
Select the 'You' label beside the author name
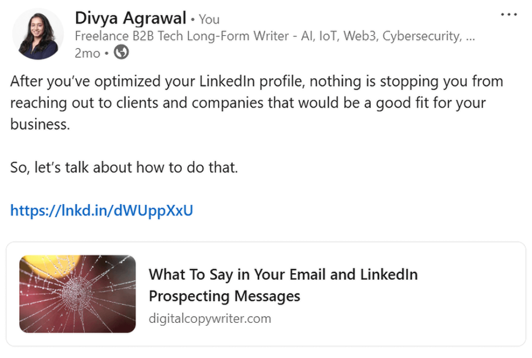click(x=209, y=19)
